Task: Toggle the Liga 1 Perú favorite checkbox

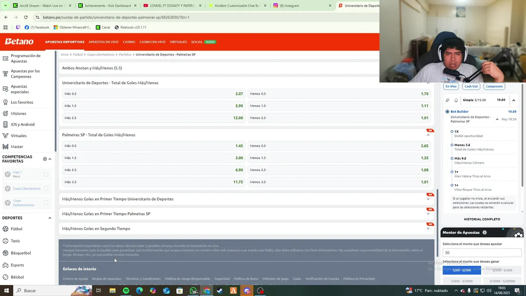Action: tap(46, 174)
